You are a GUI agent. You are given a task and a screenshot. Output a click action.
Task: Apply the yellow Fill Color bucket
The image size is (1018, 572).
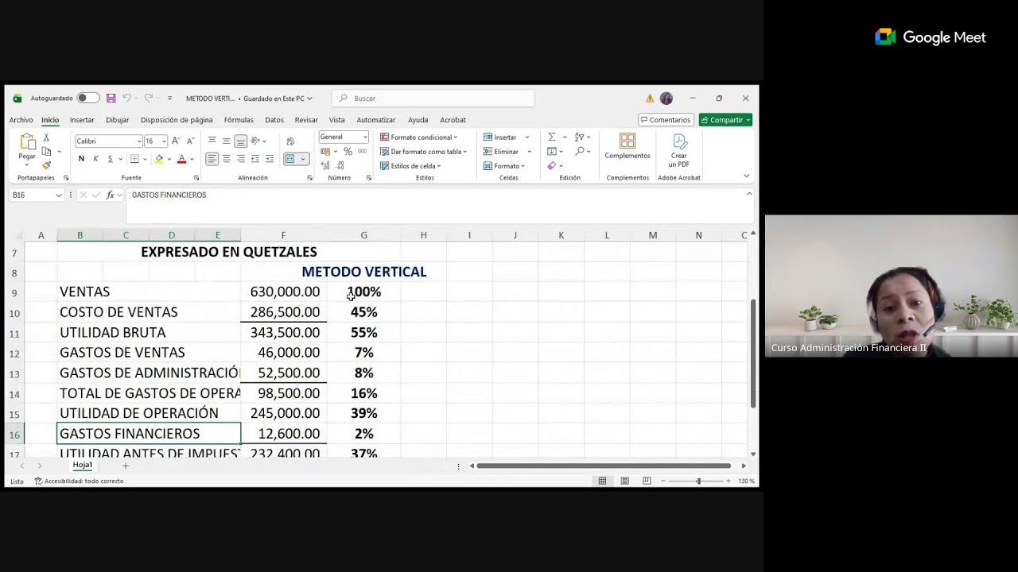159,159
